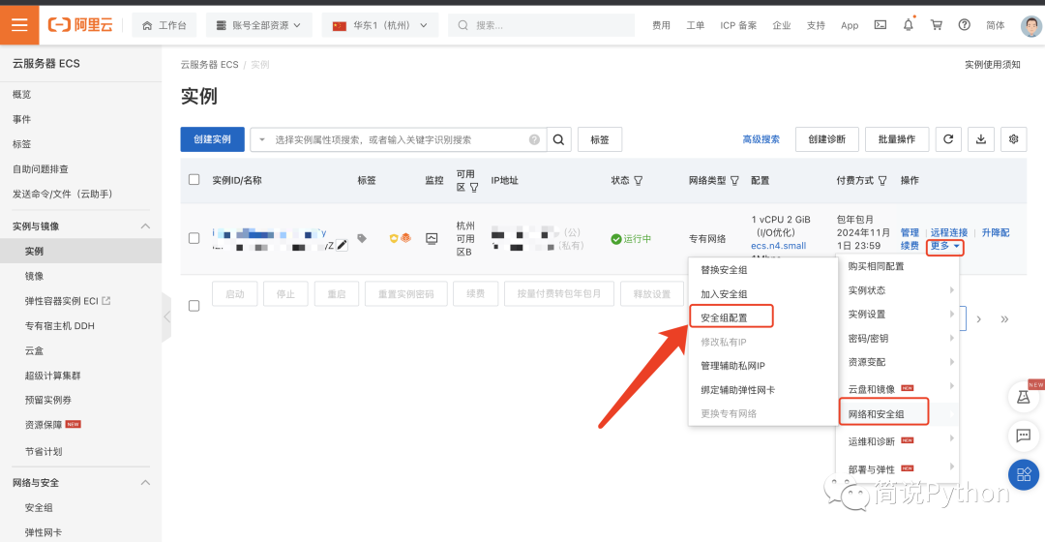Focus the instance attribute search input
Viewport: 1045px width, 542px height.
coord(400,139)
